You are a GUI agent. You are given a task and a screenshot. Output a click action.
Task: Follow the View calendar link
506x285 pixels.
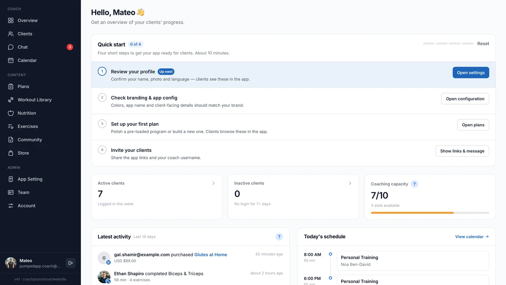pos(472,237)
